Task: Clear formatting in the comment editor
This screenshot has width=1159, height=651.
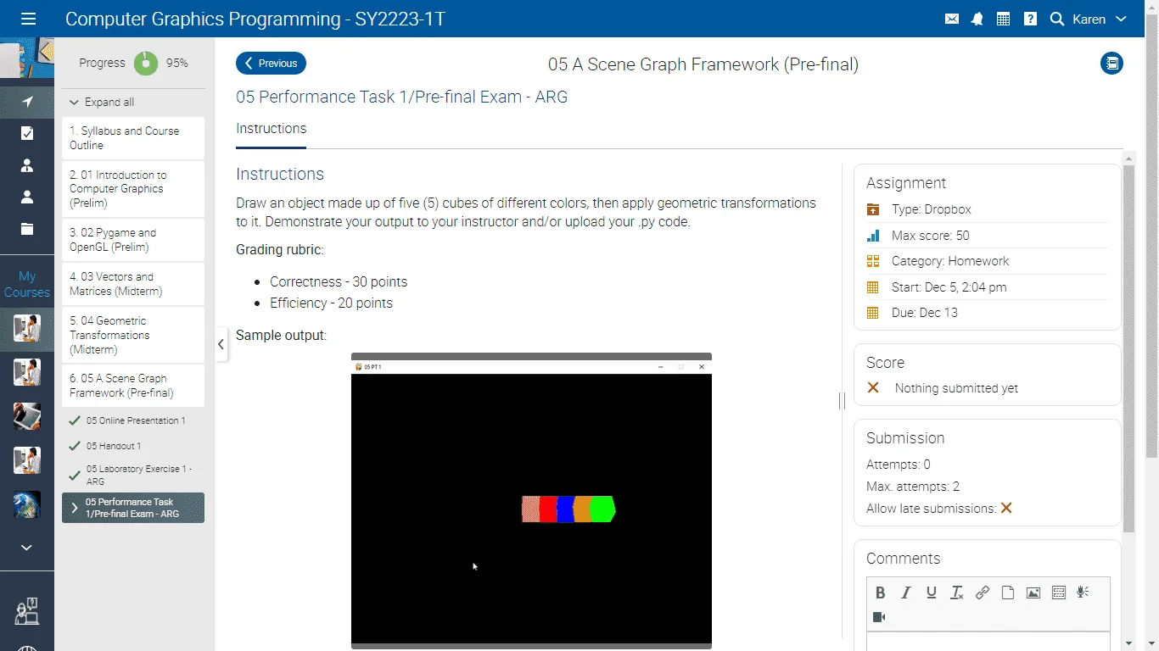Action: click(956, 593)
